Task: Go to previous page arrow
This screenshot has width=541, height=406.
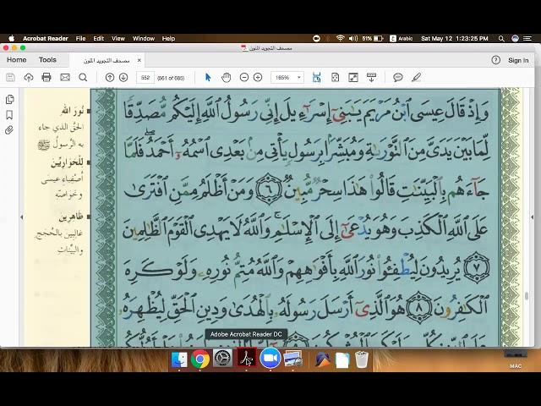Action: pos(110,77)
